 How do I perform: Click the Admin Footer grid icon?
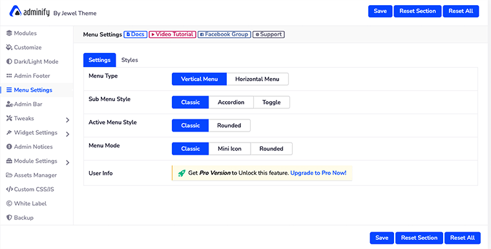pyautogui.click(x=9, y=75)
